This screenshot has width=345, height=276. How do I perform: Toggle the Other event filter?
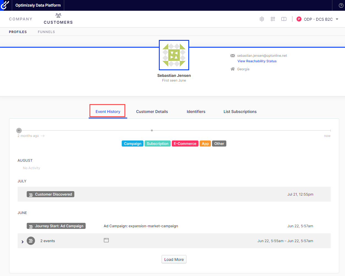(219, 144)
